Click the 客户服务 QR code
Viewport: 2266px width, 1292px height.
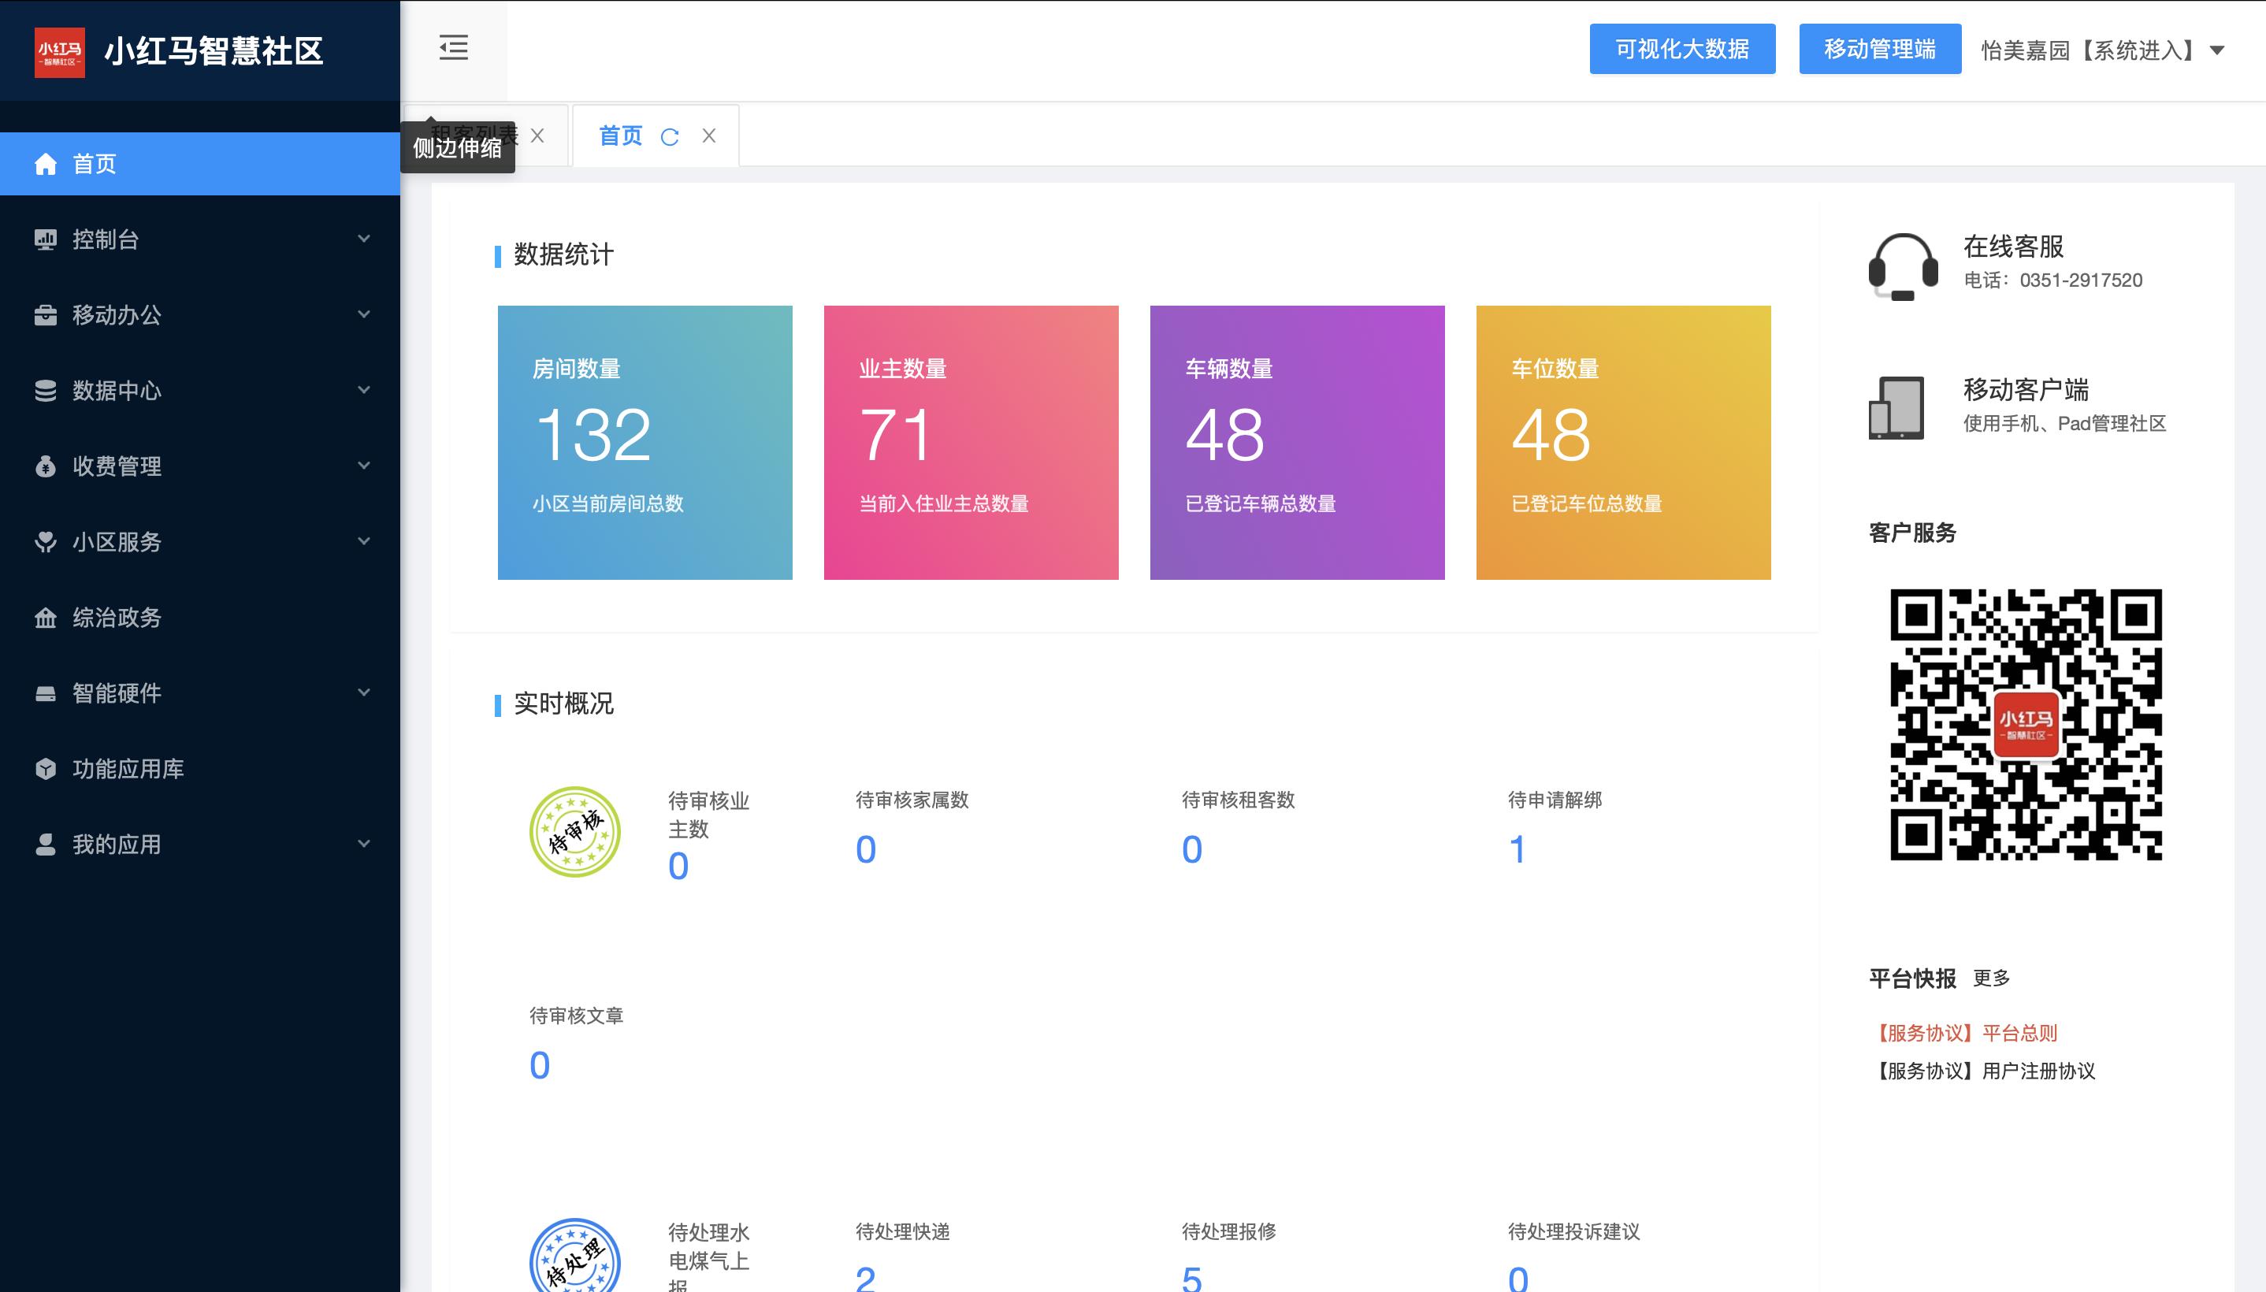coord(2026,724)
